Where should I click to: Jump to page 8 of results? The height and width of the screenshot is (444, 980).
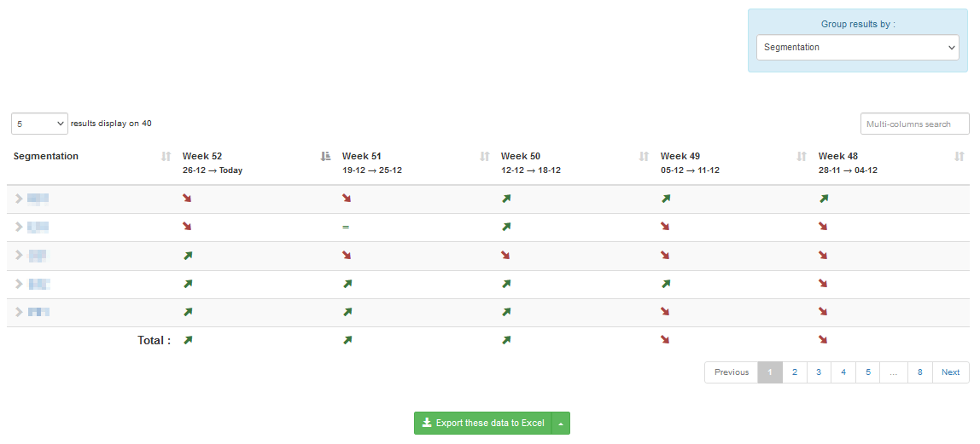[x=919, y=372]
